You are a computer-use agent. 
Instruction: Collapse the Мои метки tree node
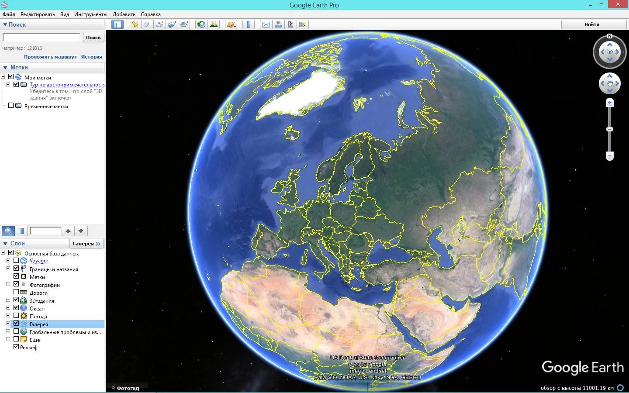(x=3, y=77)
